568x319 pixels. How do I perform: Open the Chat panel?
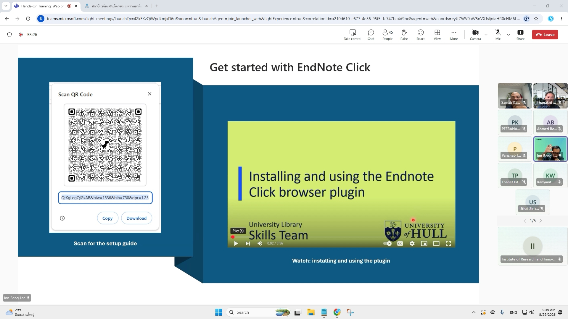click(x=371, y=35)
